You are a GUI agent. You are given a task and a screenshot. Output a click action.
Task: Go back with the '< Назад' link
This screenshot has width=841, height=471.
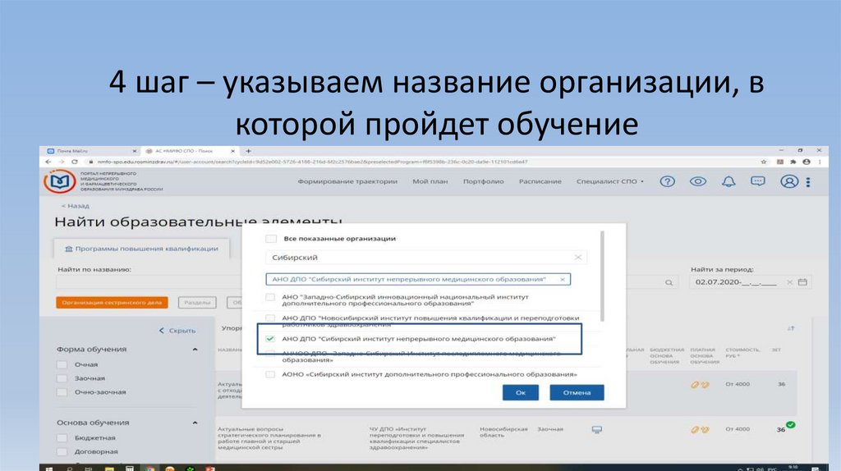pyautogui.click(x=75, y=206)
